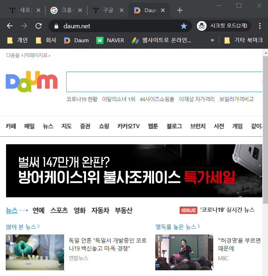The width and height of the screenshot is (268, 276).
Task: Open 메일 service menu
Action: (x=29, y=126)
